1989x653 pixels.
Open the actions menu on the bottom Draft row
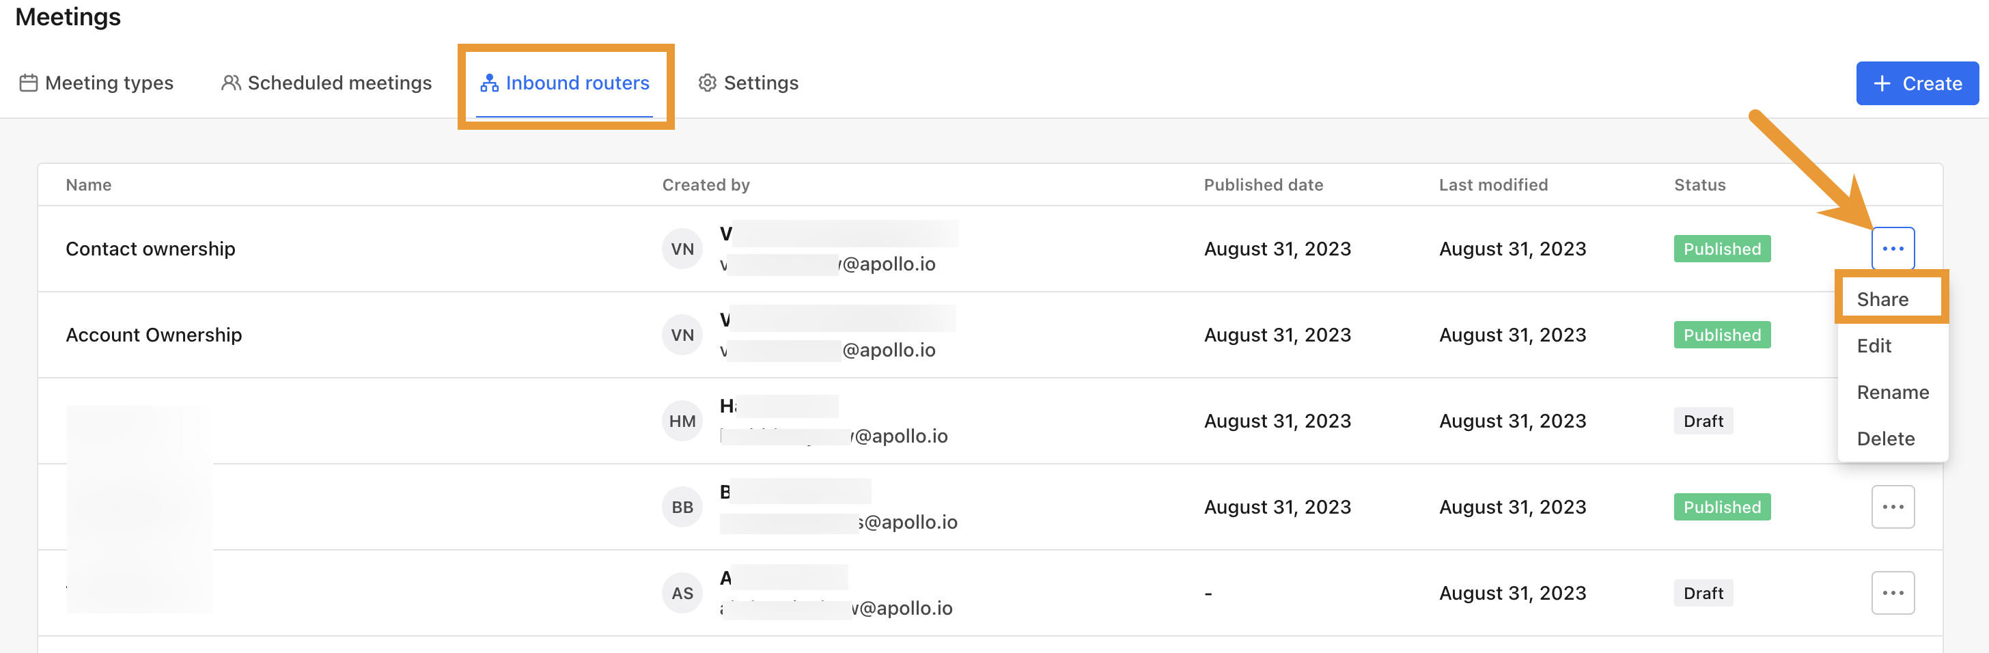coord(1893,592)
